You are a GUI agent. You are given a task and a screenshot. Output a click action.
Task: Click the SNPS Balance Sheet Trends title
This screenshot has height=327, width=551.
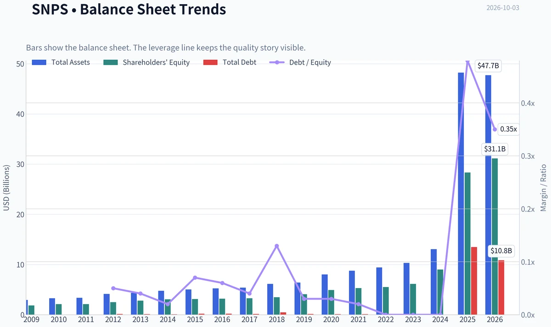(129, 9)
